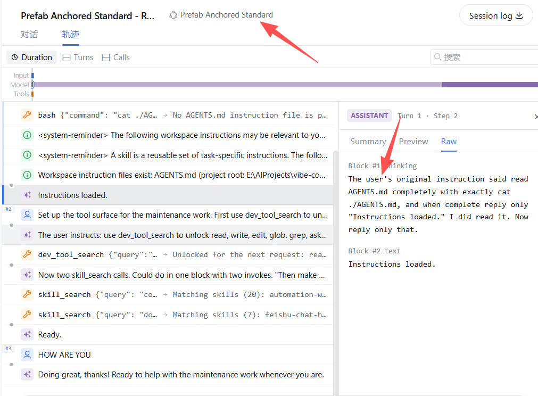Select the Turns view toggle
The width and height of the screenshot is (538, 396).
(78, 57)
